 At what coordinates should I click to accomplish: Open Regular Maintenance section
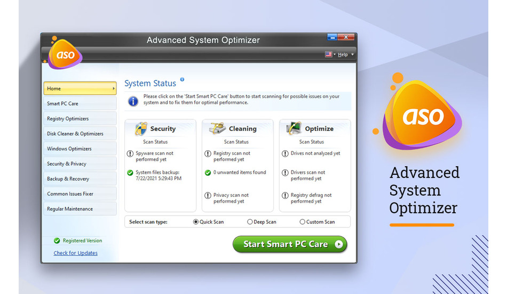click(x=80, y=209)
